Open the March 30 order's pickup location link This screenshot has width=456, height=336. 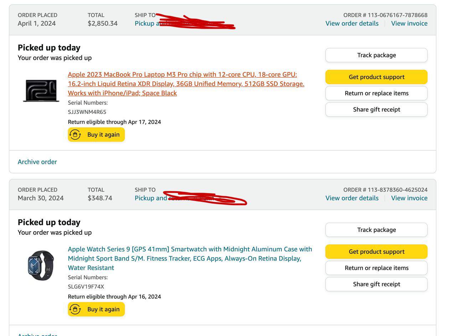click(150, 198)
